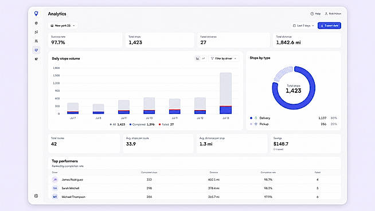
Task: Click the Total distance 1,842.6 mi card
Action: pos(307,40)
